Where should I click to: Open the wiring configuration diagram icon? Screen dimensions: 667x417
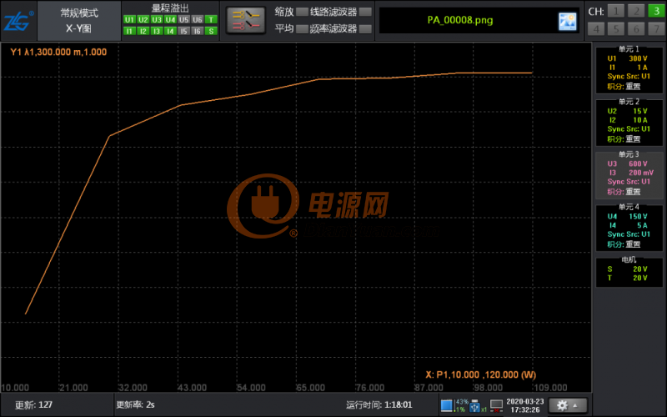pos(245,20)
